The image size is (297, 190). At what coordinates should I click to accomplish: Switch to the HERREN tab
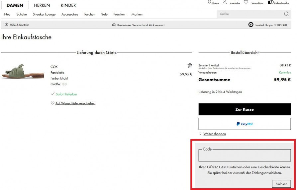pos(42,5)
